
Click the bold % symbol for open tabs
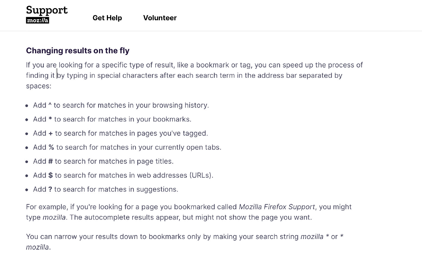(x=51, y=147)
